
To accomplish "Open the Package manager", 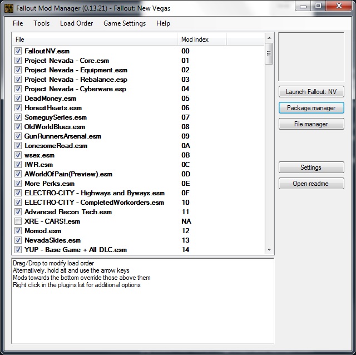I will 311,108.
